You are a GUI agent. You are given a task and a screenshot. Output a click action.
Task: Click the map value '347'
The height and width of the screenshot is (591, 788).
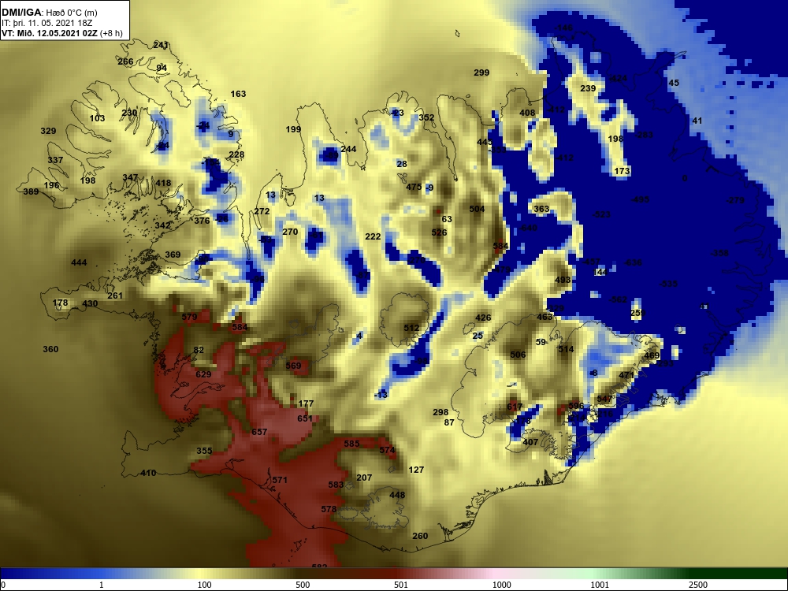130,177
